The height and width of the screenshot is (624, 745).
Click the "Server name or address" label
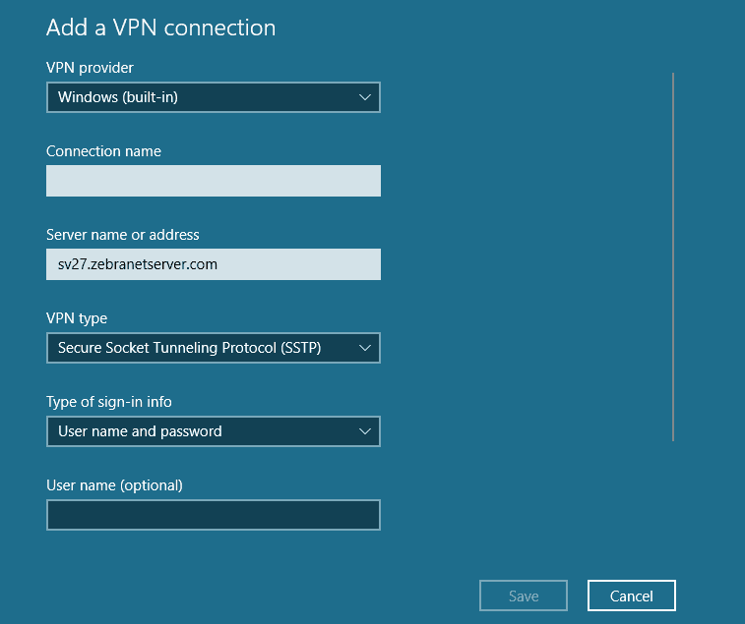122,235
